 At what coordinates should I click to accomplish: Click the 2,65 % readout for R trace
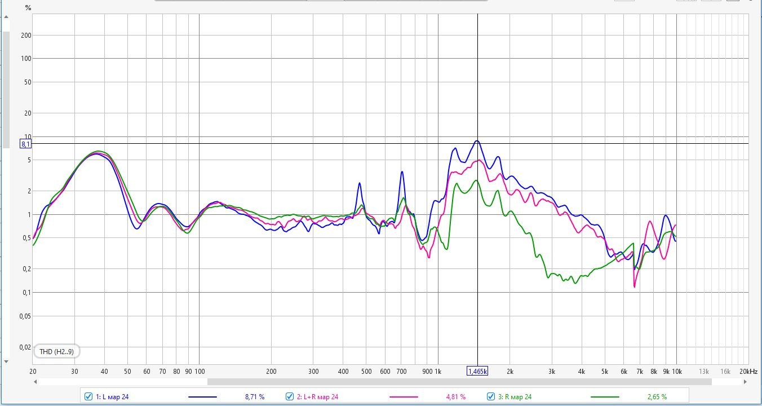(x=657, y=397)
